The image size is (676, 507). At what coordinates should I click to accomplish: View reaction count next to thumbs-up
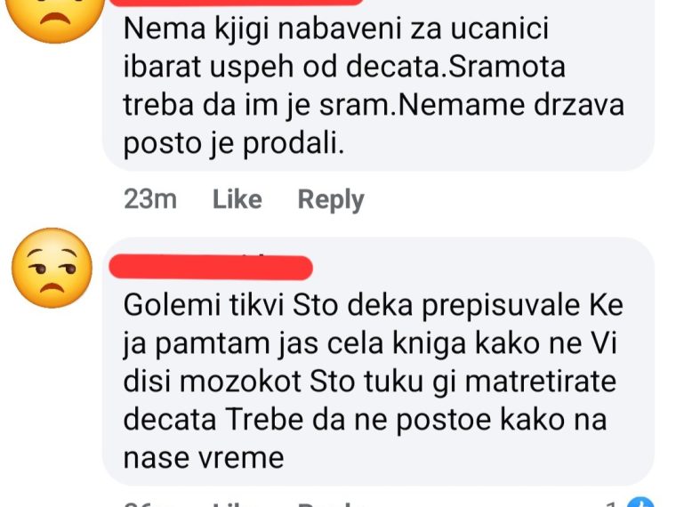pos(612,503)
